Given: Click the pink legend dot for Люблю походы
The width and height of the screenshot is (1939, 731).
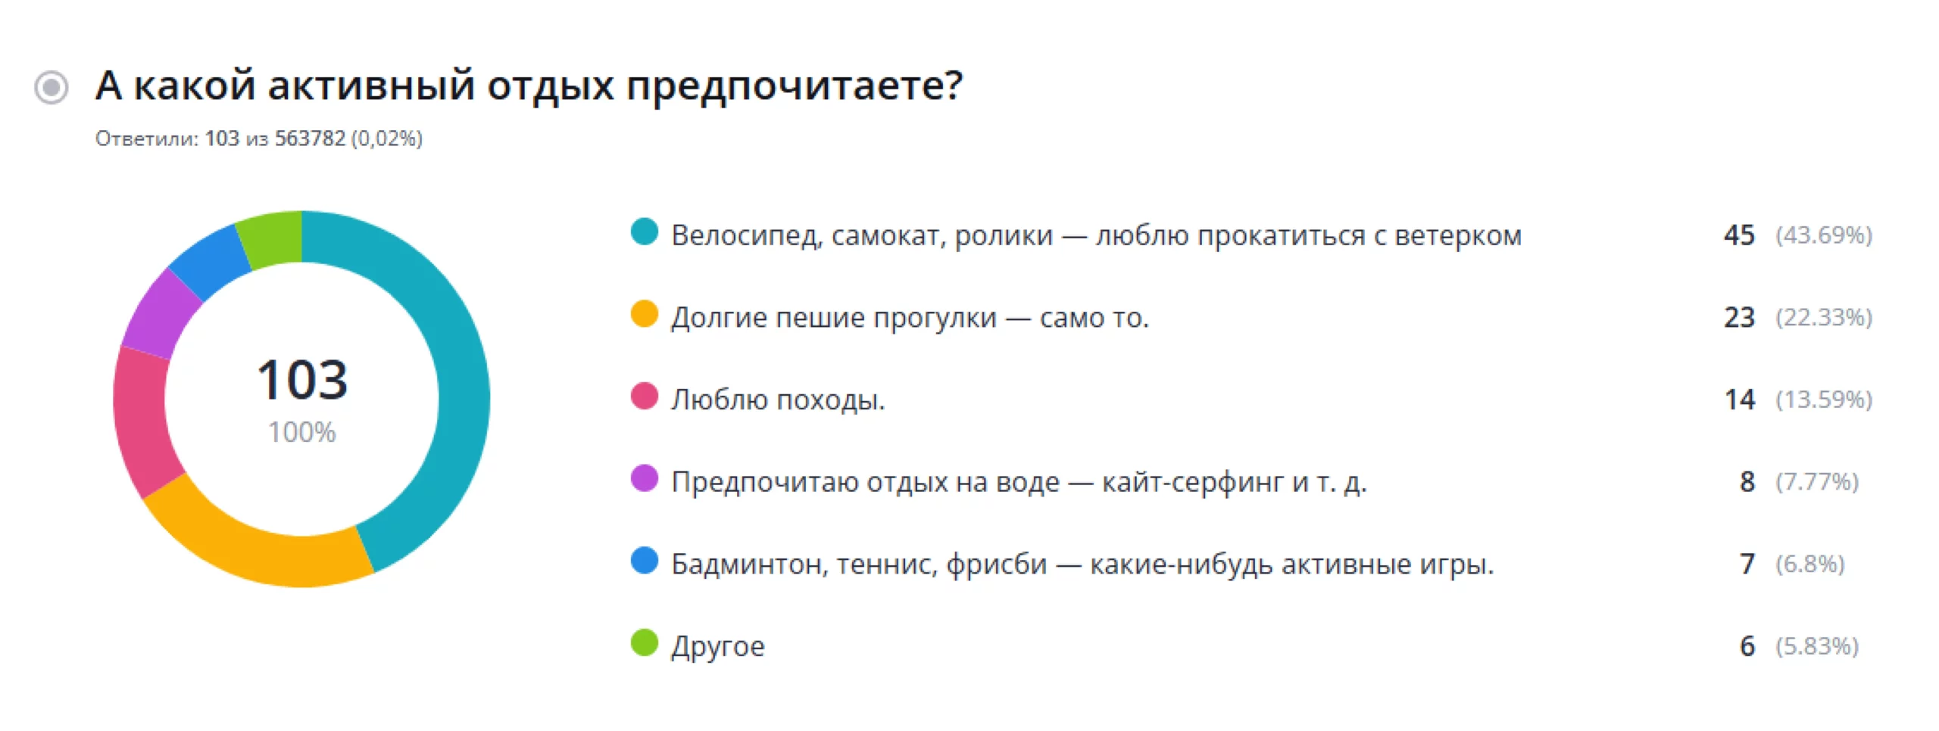Looking at the screenshot, I should [x=644, y=396].
